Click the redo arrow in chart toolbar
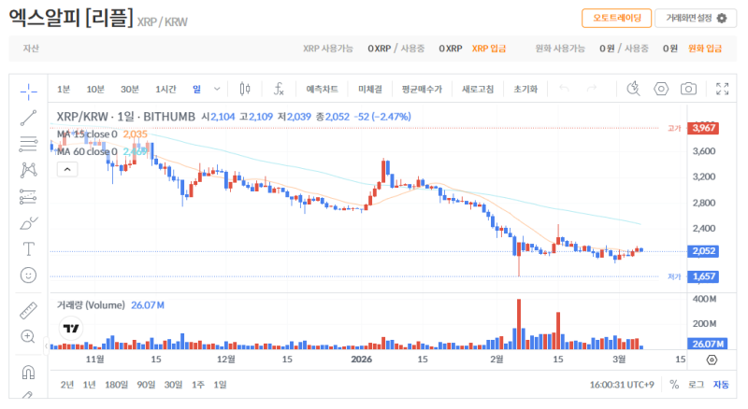 [x=592, y=89]
